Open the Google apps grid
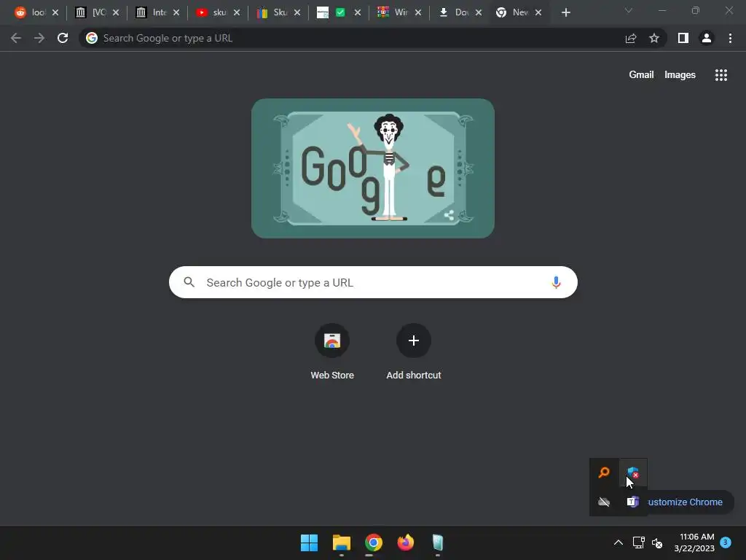This screenshot has height=560, width=746. [x=721, y=75]
